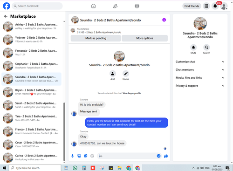The height and width of the screenshot is (171, 233).
Task: Record a voice clip with the microphone icon
Action: (72, 156)
